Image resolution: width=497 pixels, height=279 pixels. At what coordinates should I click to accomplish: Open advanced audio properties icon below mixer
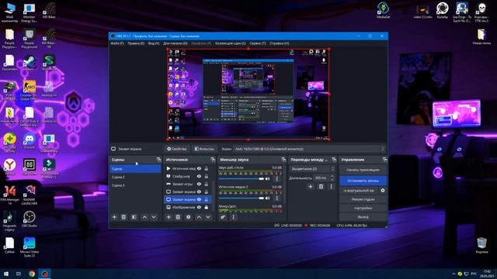point(223,217)
